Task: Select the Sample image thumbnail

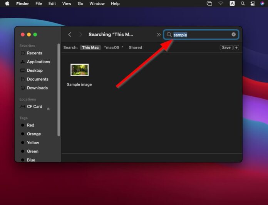Action: pos(79,70)
